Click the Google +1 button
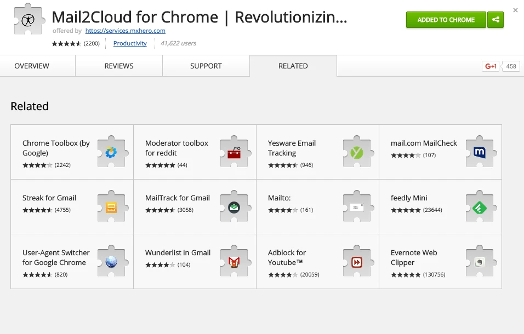This screenshot has width=524, height=334. click(x=490, y=66)
